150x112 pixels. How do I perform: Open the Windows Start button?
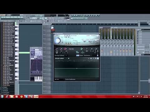2,96
